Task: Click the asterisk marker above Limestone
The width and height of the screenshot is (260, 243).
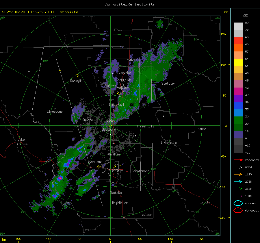Action: tap(55, 109)
